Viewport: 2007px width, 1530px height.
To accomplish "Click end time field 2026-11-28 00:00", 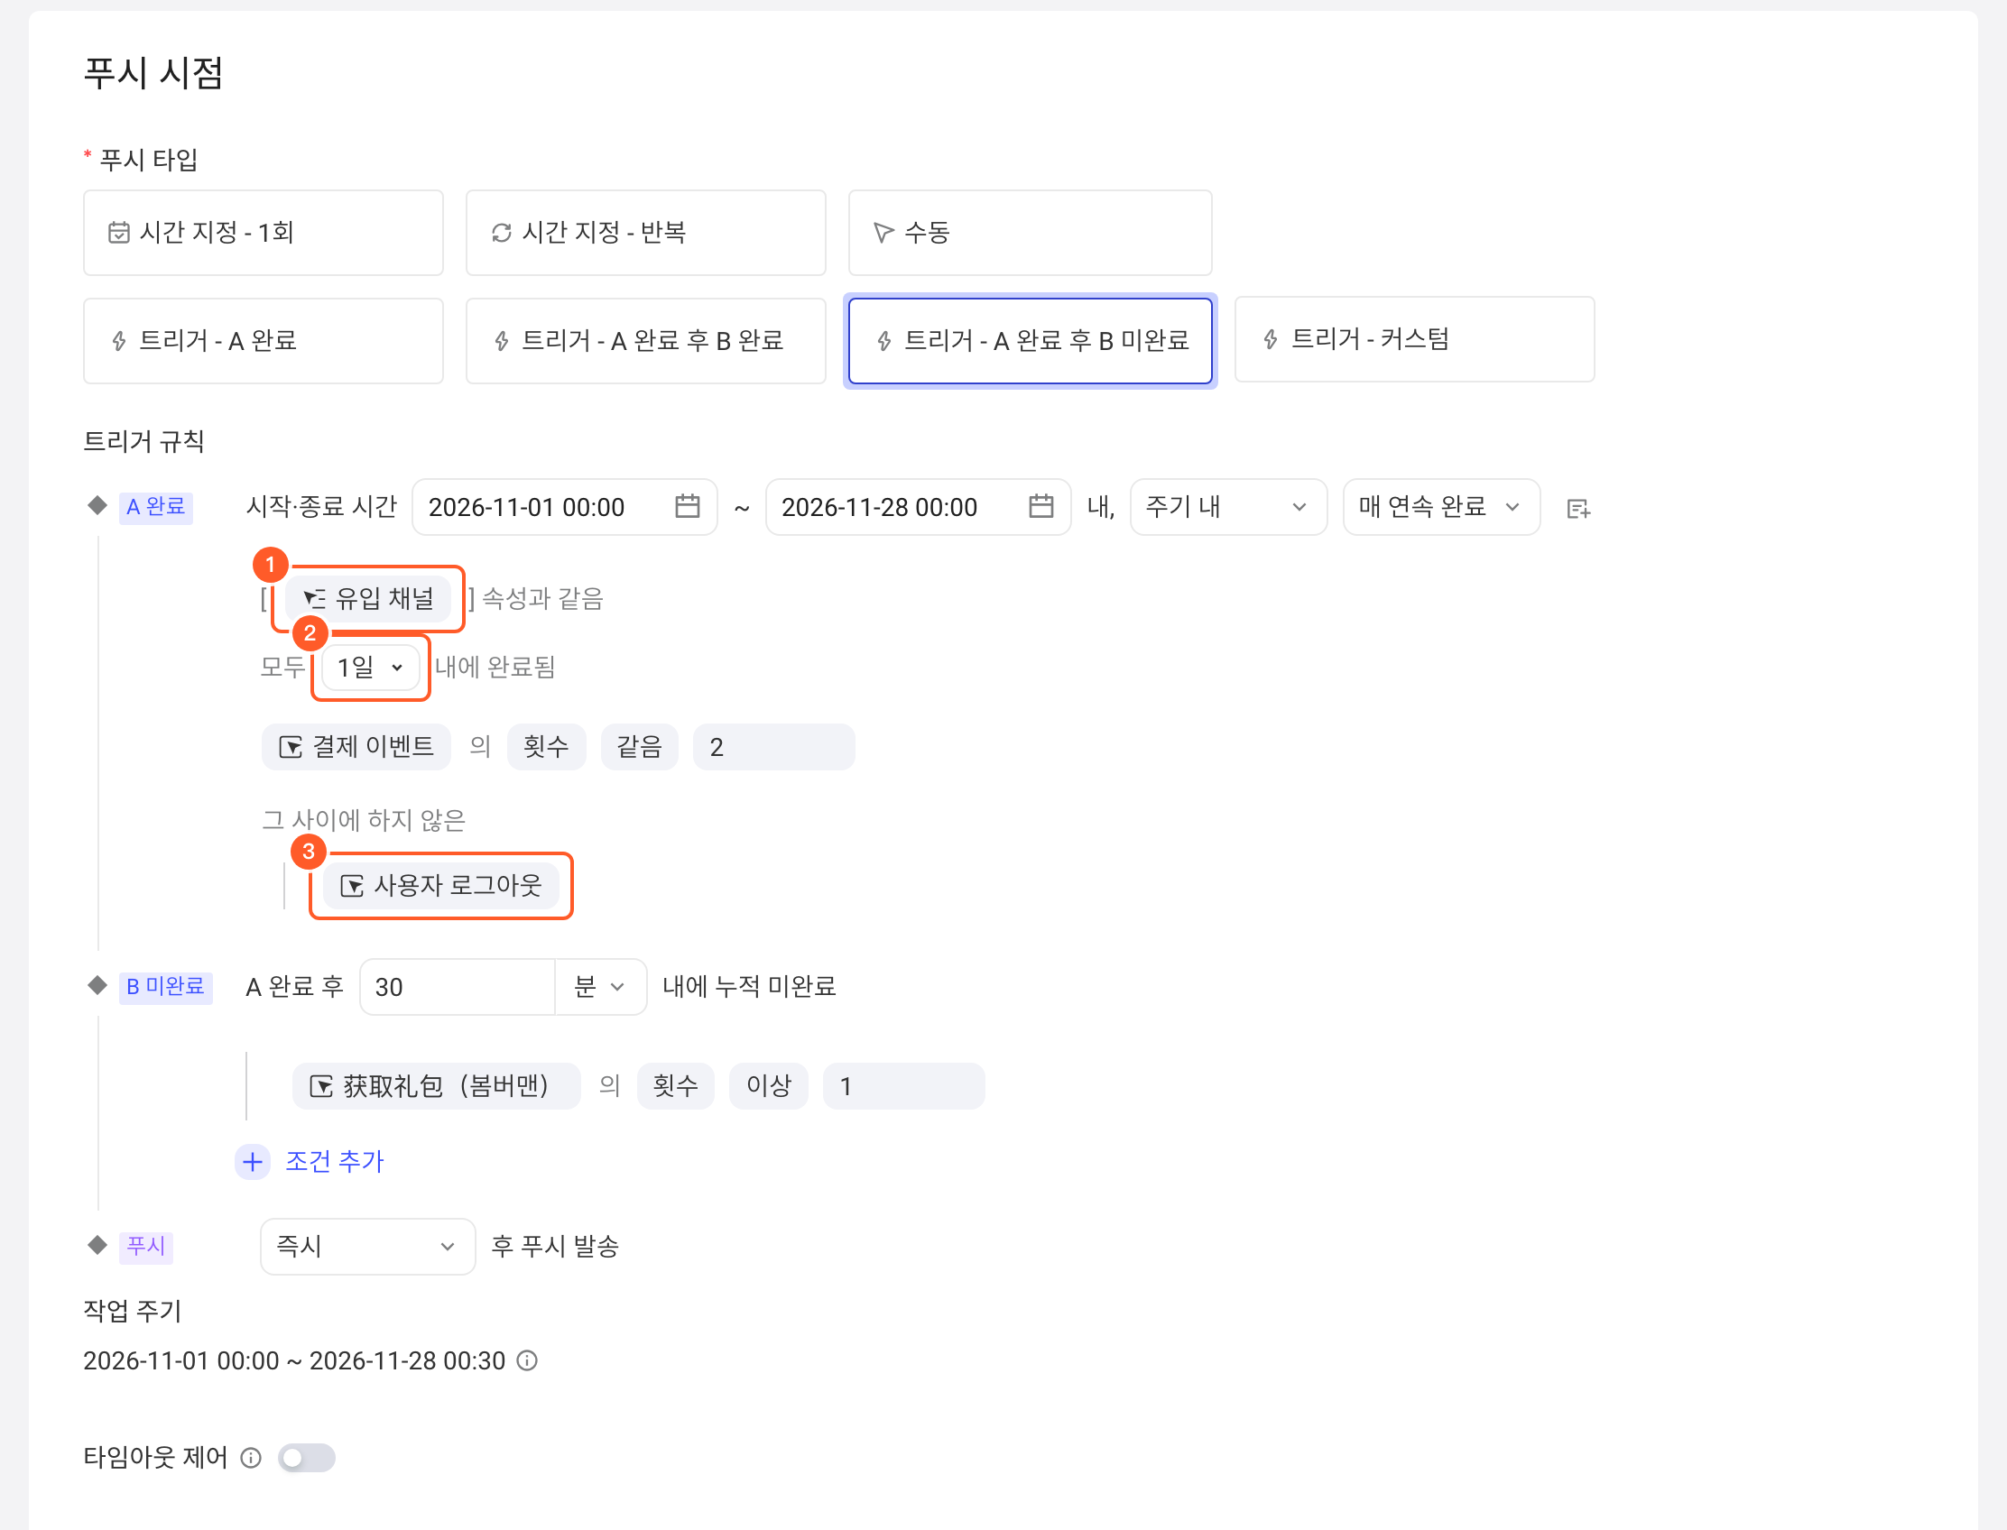I will click(918, 507).
